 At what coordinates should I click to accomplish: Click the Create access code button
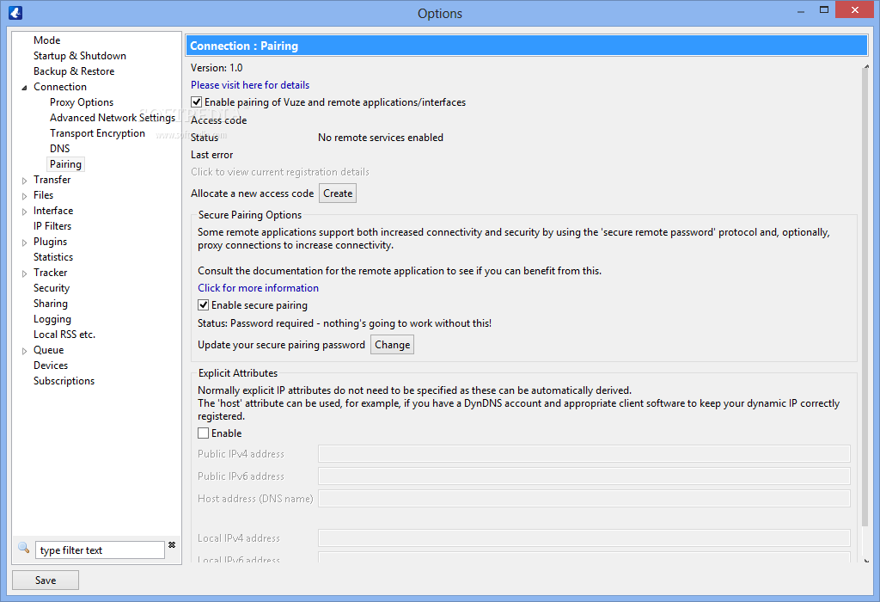[x=338, y=193]
